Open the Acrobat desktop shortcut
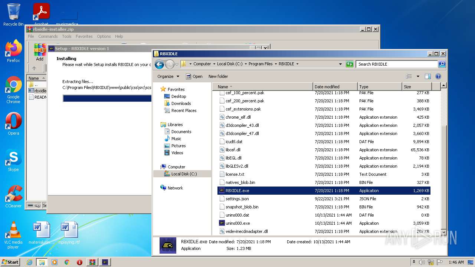 coord(42,15)
